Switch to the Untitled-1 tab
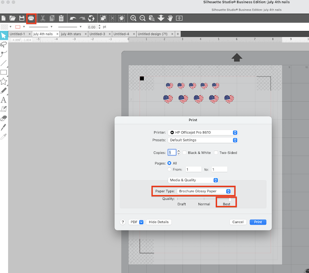Screen dimensions: 309x273 point(17,34)
